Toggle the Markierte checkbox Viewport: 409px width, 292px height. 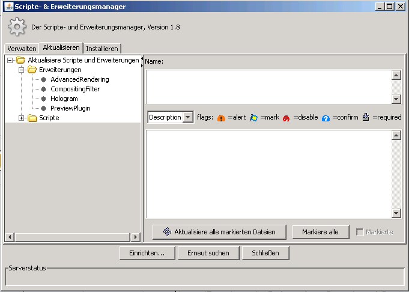pos(360,232)
